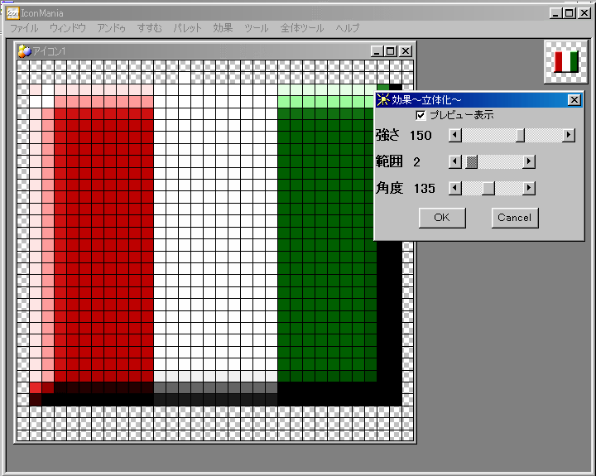Open the すすむ menu
The image size is (596, 476).
click(x=149, y=28)
